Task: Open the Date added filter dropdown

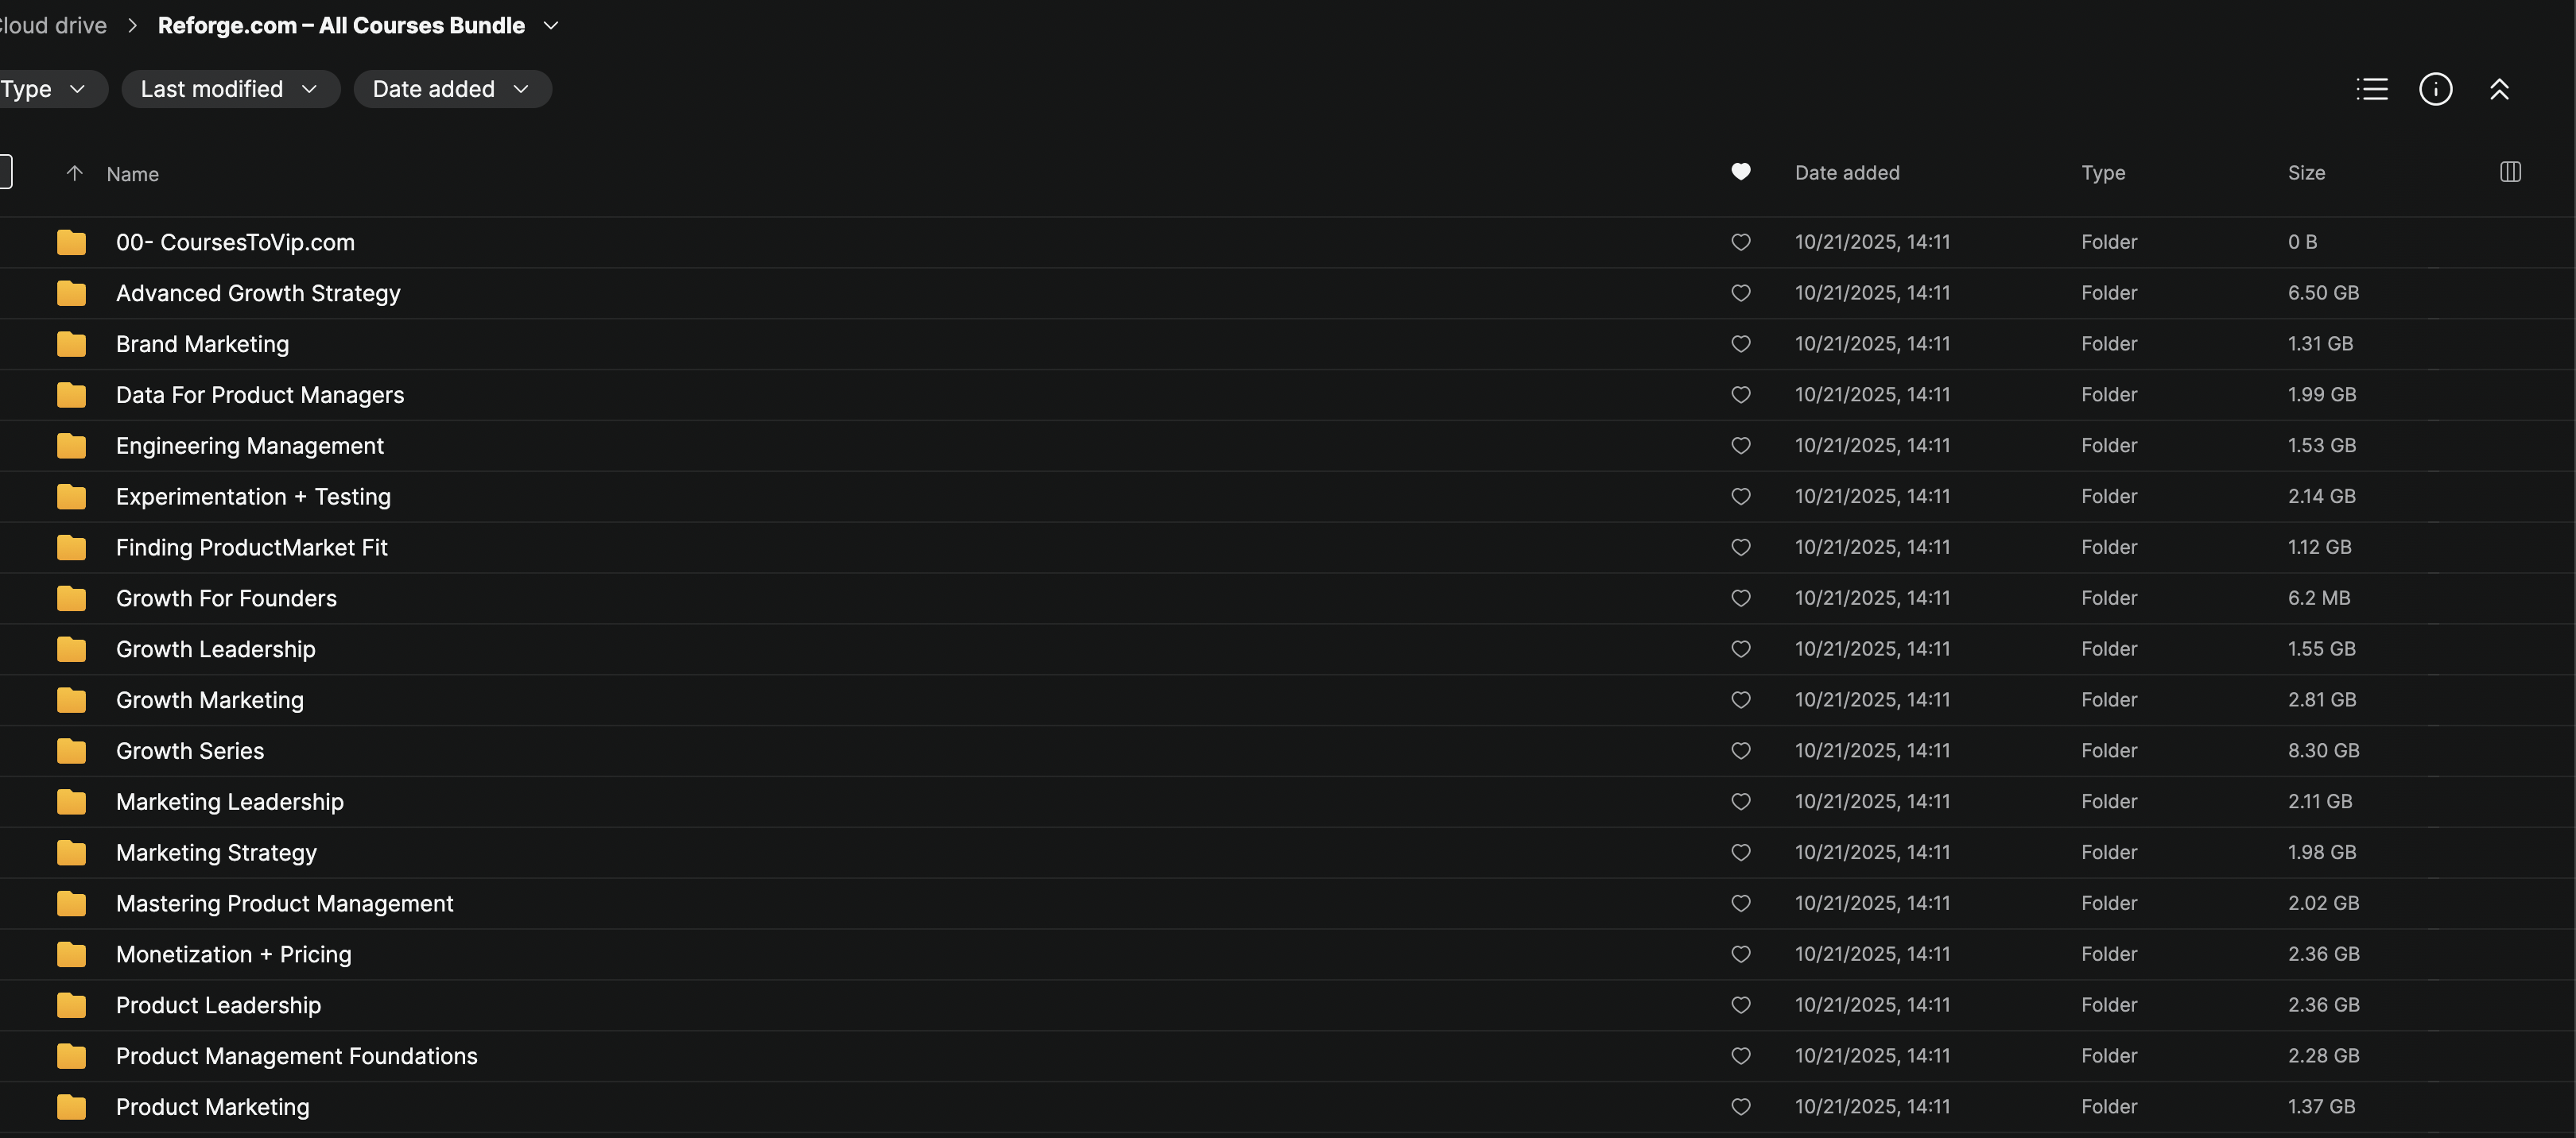Action: pyautogui.click(x=452, y=89)
